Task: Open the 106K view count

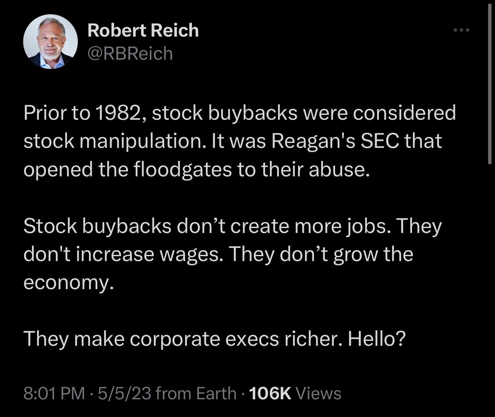Action: [x=270, y=394]
